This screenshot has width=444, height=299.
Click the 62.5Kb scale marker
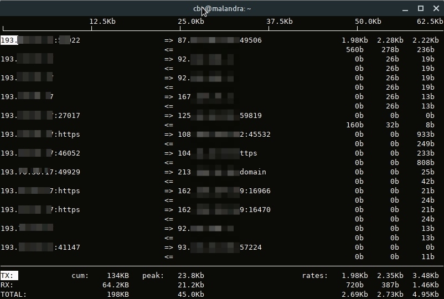click(430, 22)
